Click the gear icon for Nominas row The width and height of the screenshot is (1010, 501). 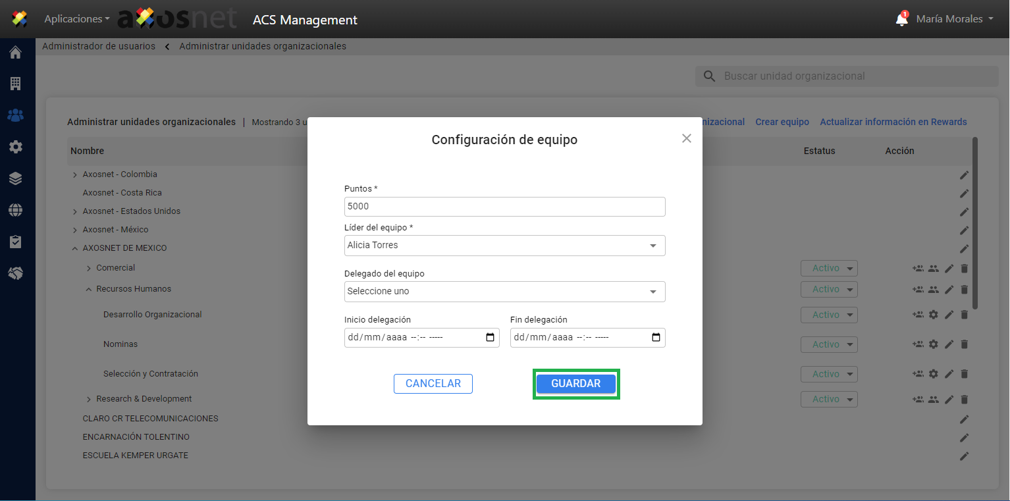pyautogui.click(x=933, y=344)
